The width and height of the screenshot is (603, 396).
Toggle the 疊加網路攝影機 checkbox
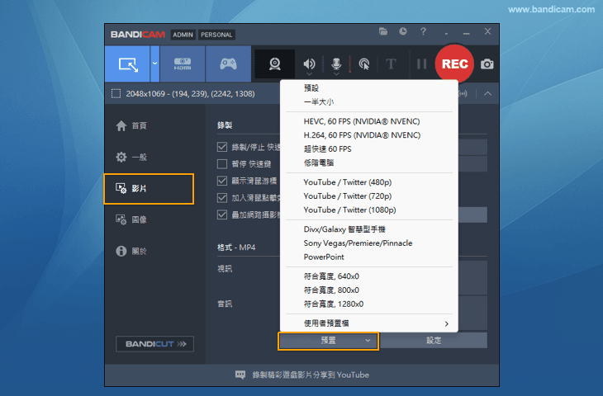222,214
